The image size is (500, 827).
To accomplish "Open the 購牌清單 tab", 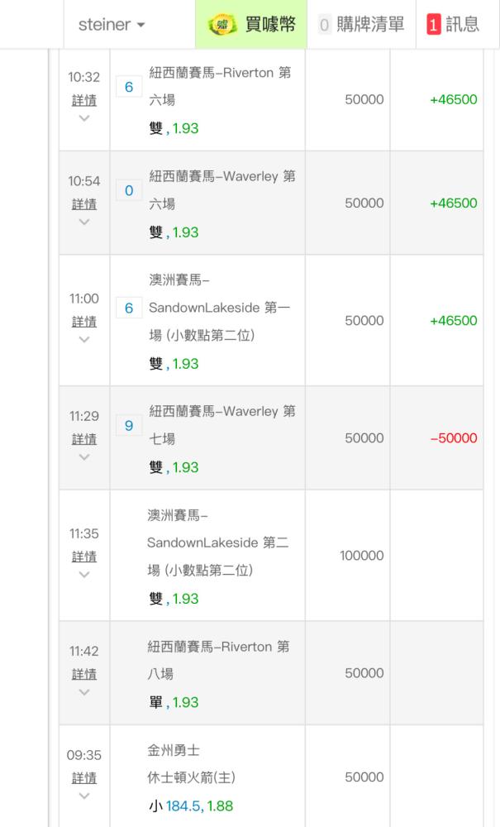I will (372, 25).
